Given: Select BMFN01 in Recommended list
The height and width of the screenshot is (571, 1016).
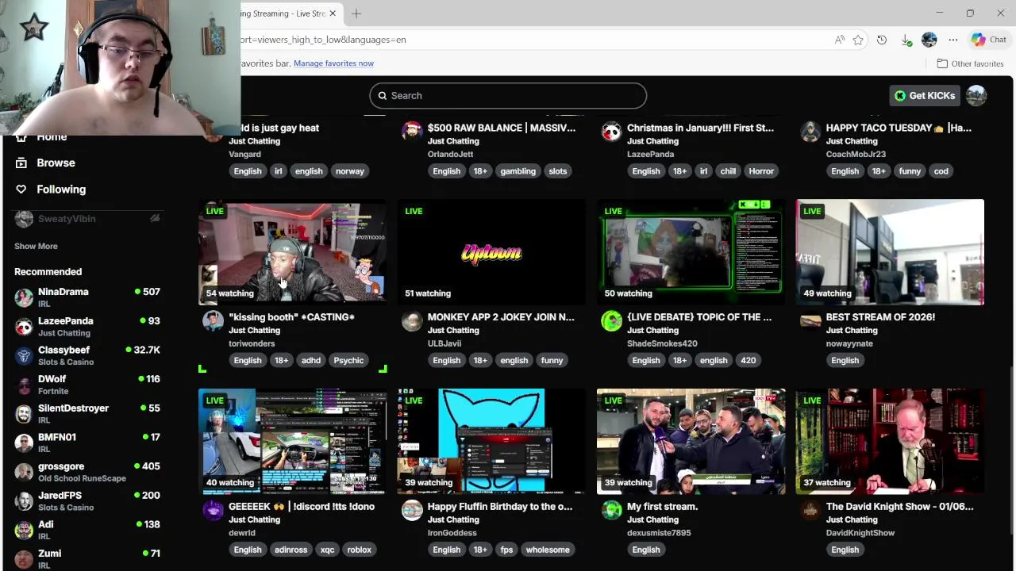Looking at the screenshot, I should tap(87, 443).
